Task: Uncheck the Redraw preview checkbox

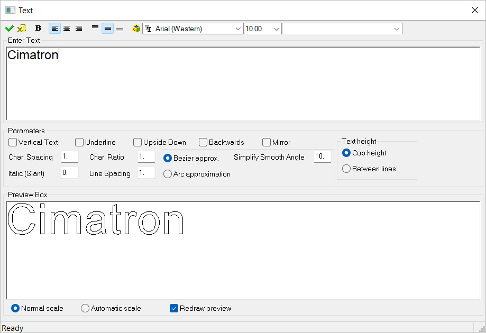Action: [174, 308]
